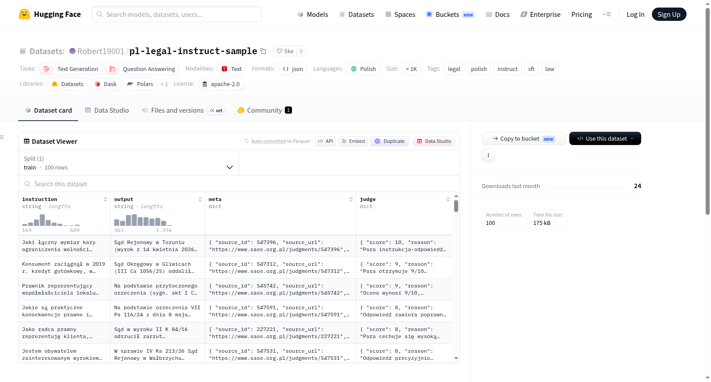Viewport: 711px width, 382px height.
Task: Click the table scroll down arrow
Action: point(456,358)
